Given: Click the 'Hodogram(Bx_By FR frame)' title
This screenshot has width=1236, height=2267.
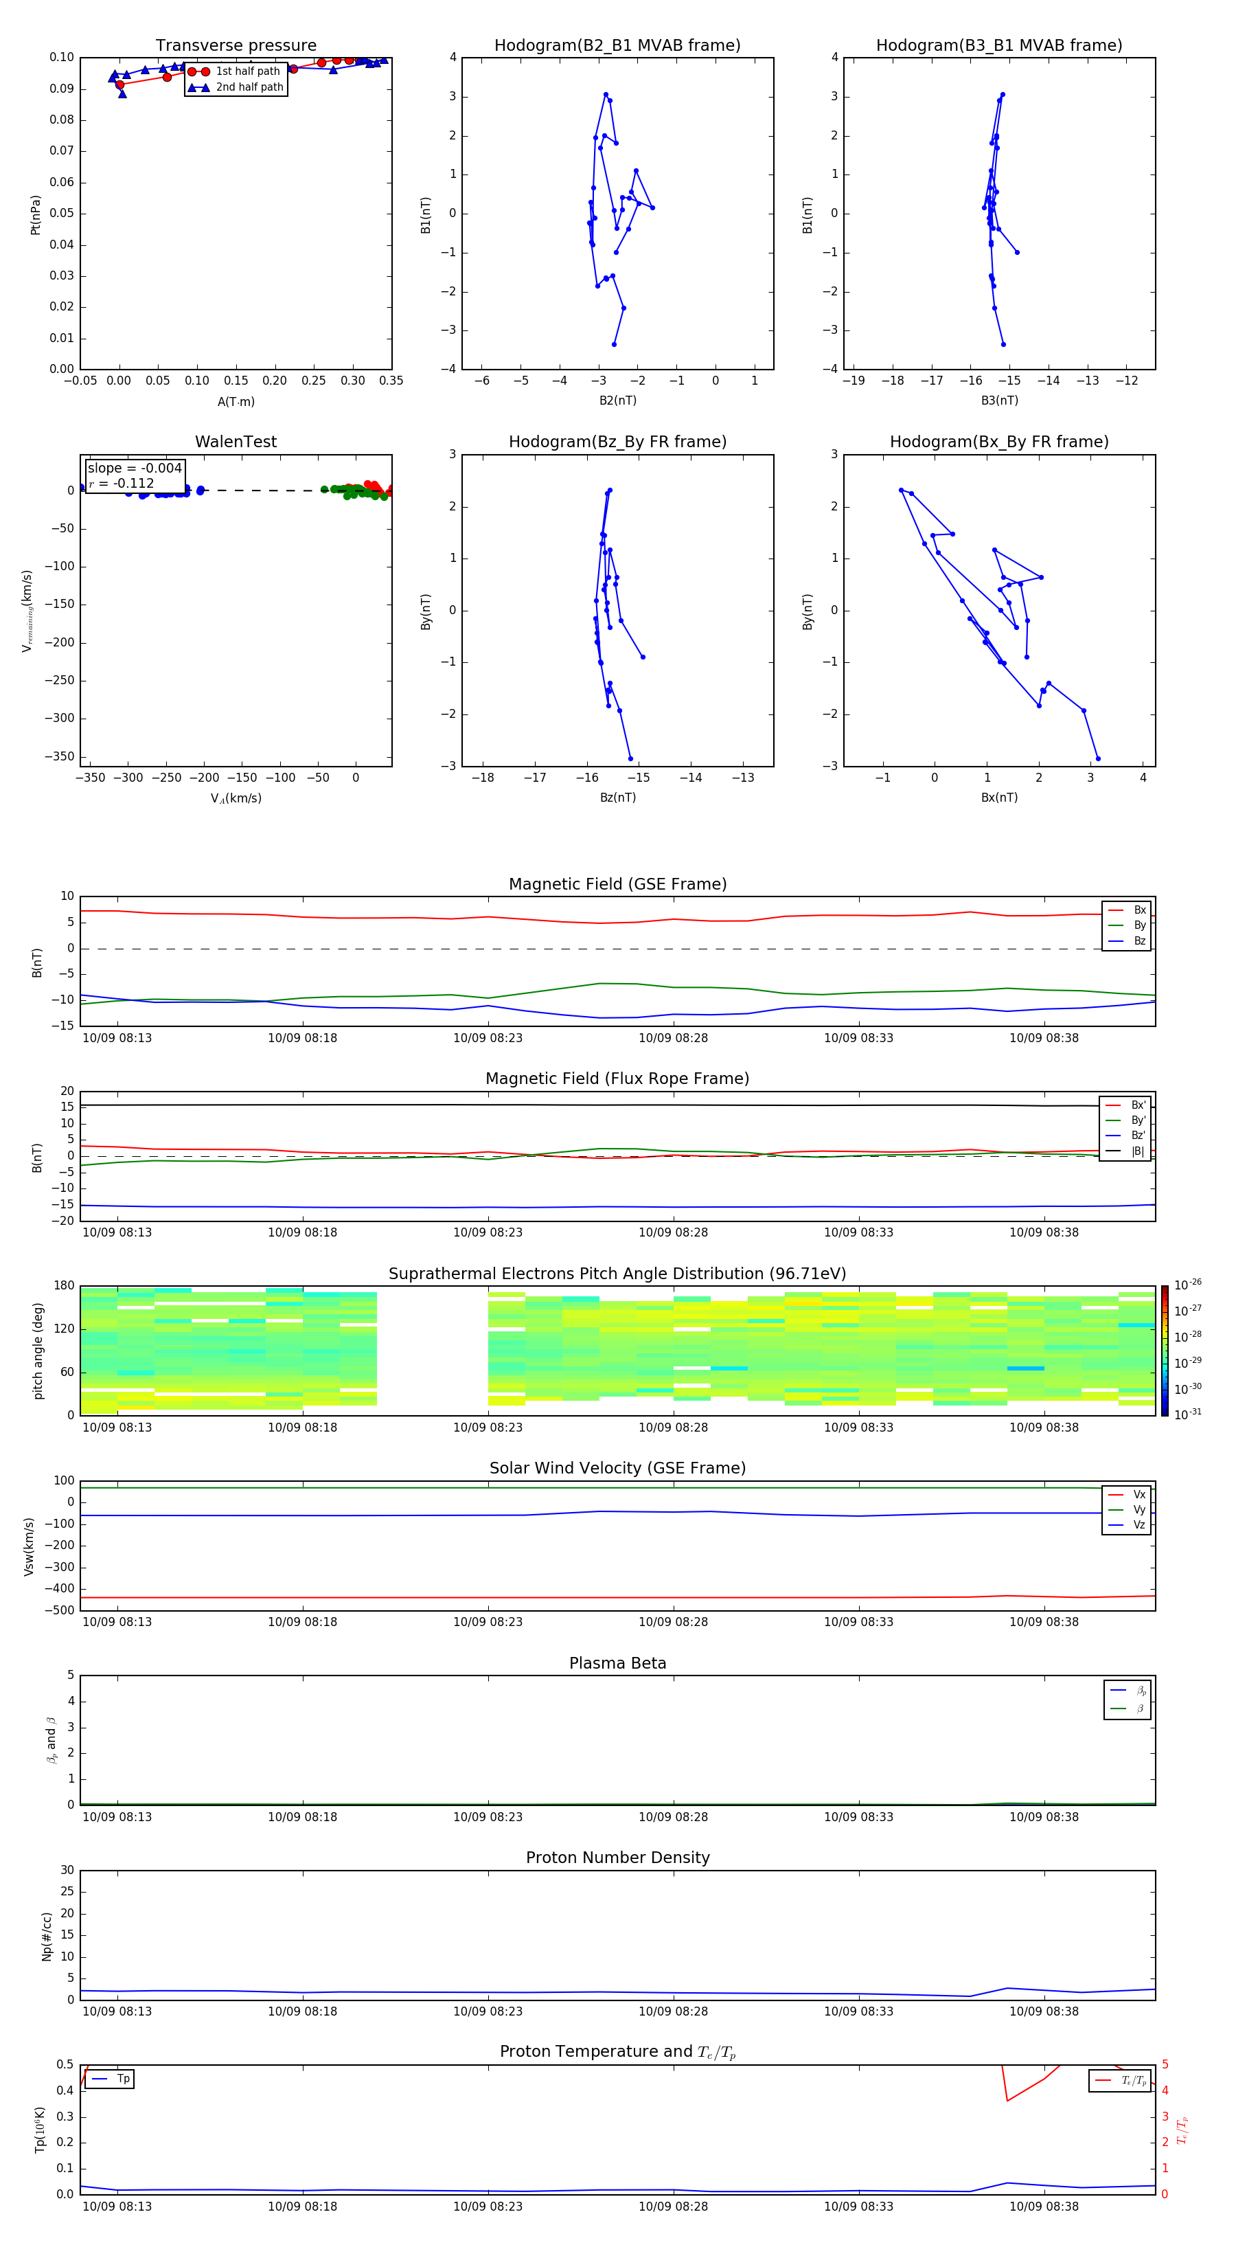Looking at the screenshot, I should coord(999,442).
